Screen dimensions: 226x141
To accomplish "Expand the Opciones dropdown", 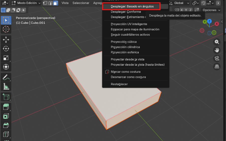I will 211,10.
